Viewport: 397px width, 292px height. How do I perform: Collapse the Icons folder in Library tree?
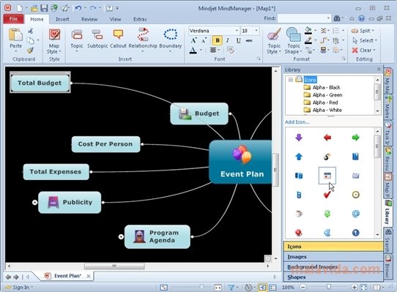(291, 80)
